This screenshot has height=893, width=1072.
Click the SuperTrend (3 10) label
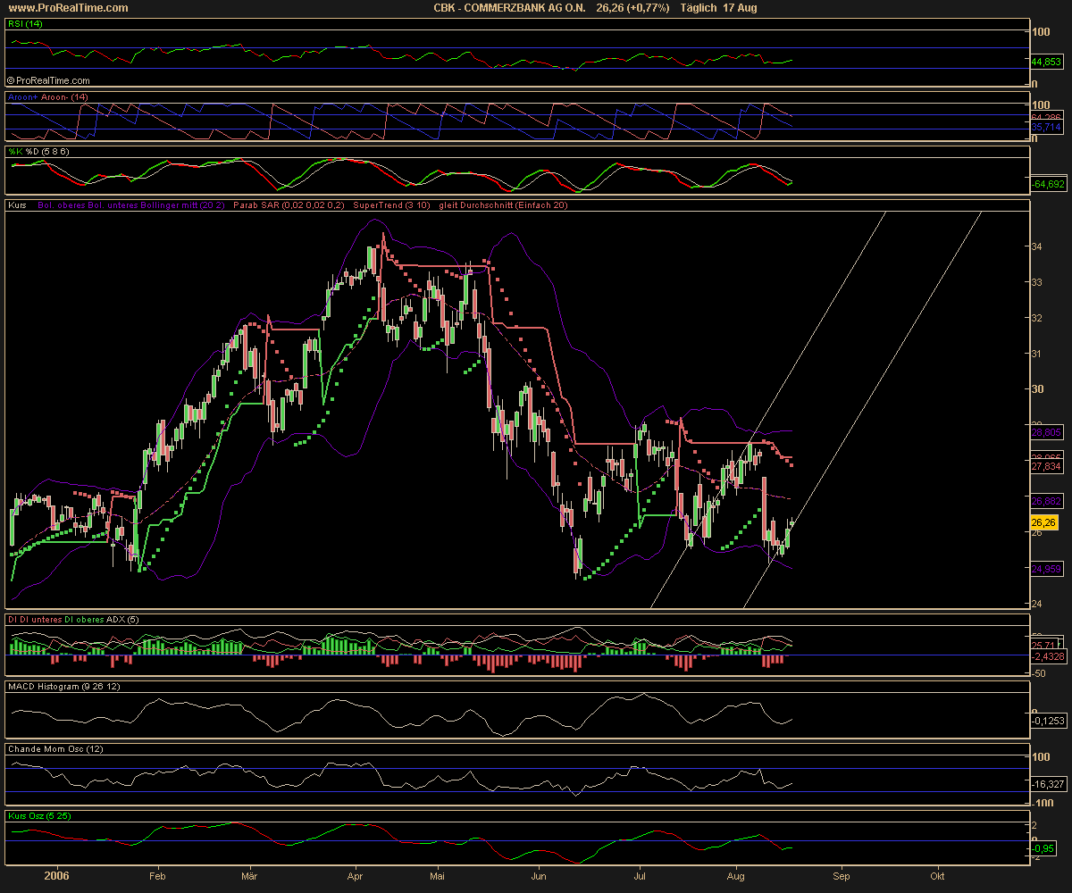391,205
